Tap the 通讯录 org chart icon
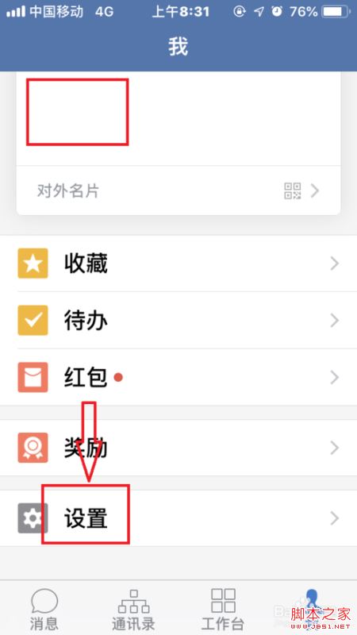Screen dimensions: 357x635 click(x=134, y=601)
